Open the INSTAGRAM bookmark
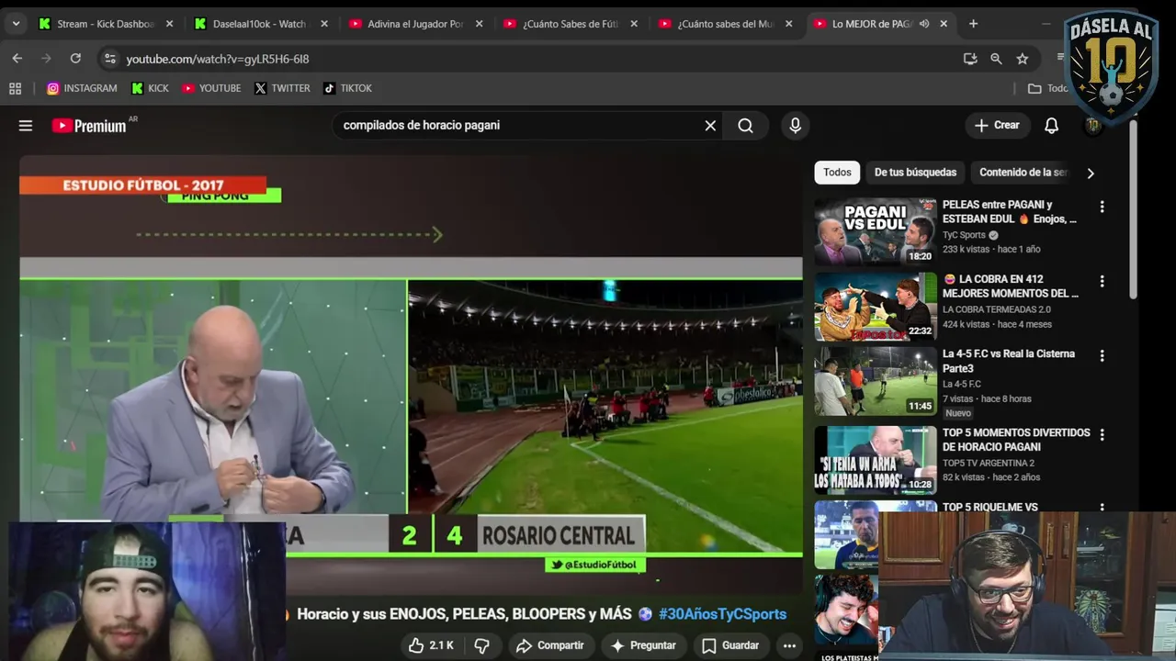1176x661 pixels. coord(82,88)
